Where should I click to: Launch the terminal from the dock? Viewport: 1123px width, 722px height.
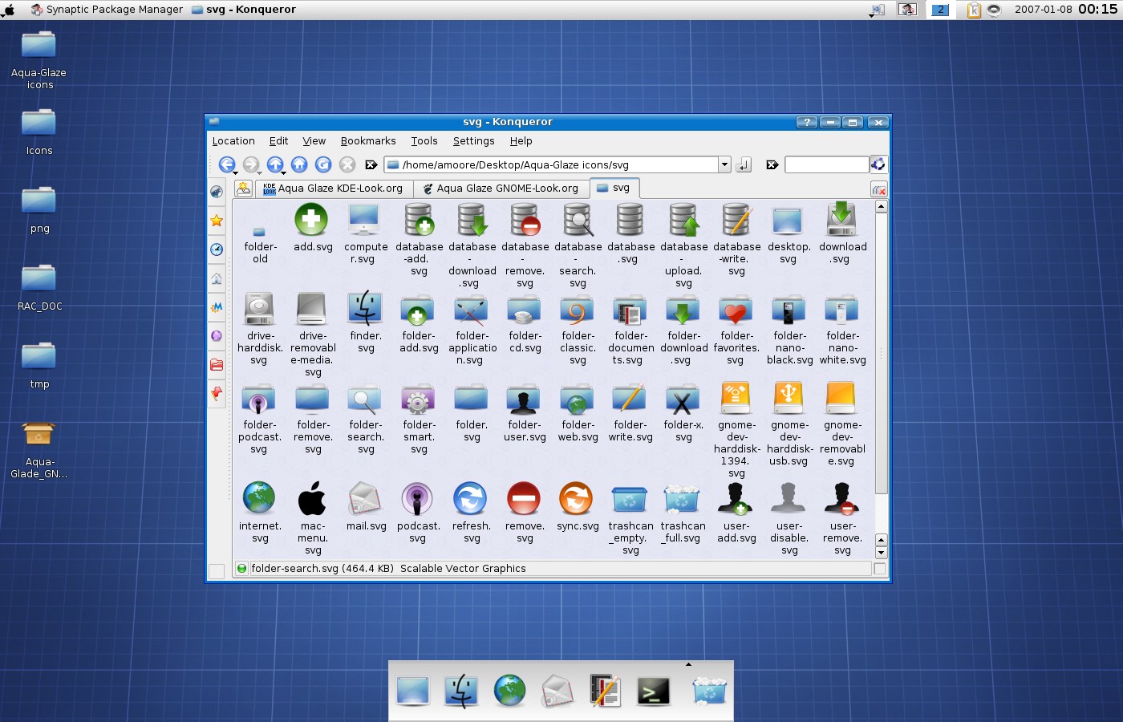(x=654, y=691)
